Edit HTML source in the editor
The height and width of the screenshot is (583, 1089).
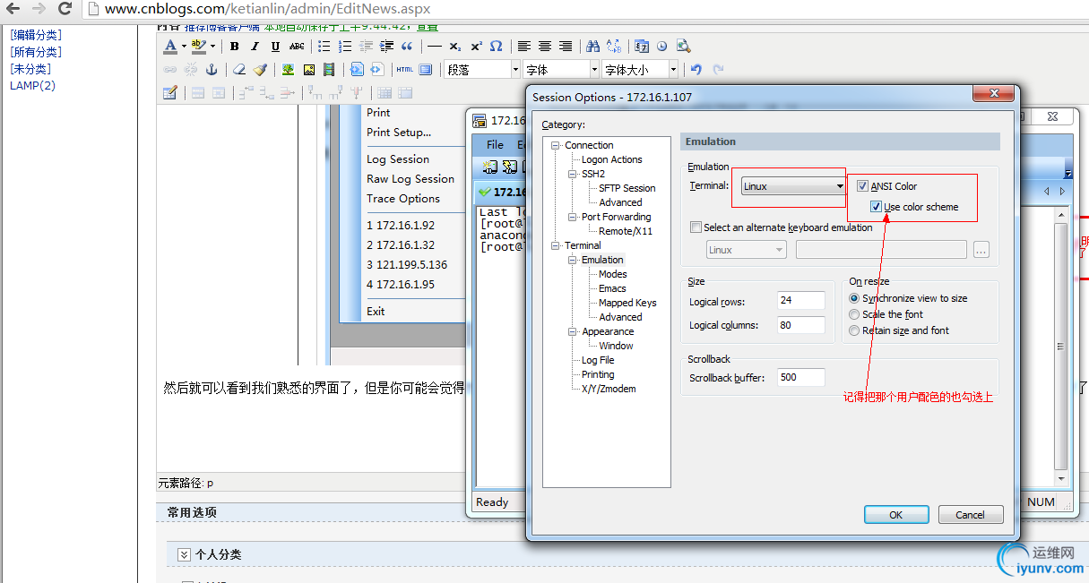click(x=405, y=69)
